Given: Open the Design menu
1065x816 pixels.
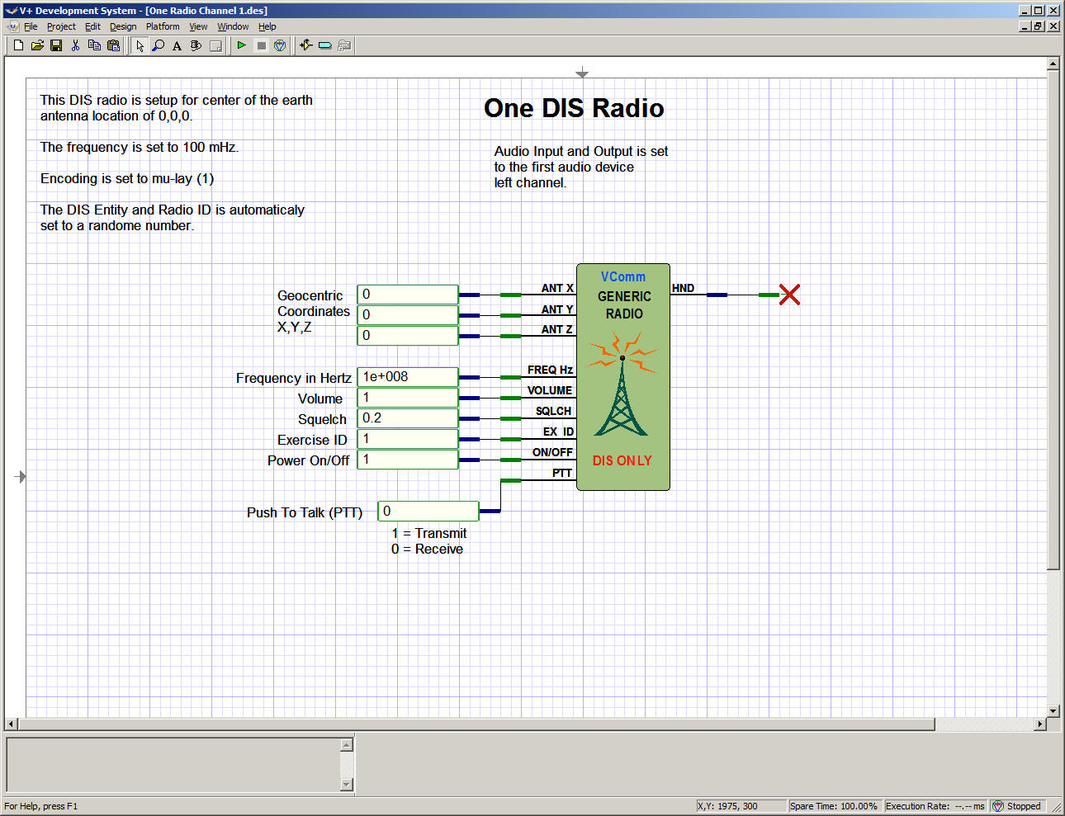Looking at the screenshot, I should click(x=123, y=26).
